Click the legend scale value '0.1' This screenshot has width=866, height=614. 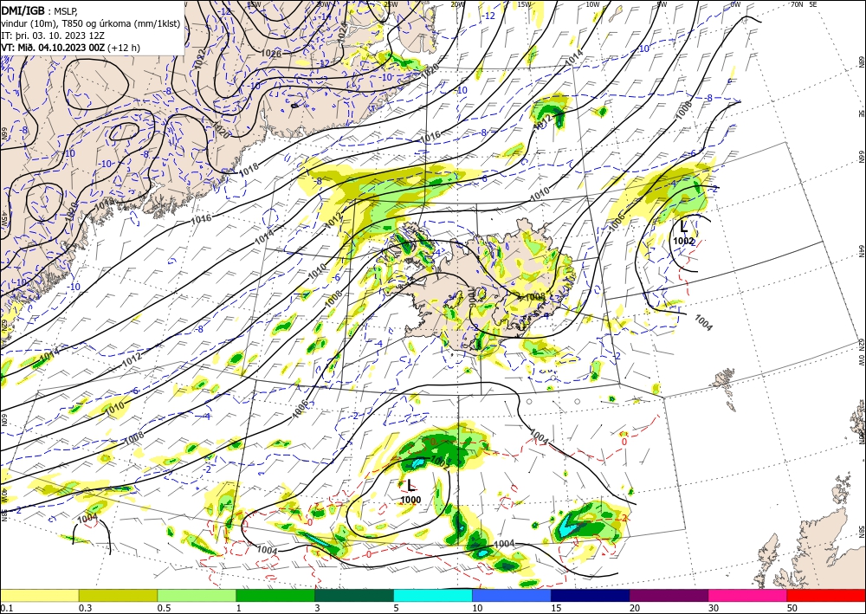click(5, 608)
